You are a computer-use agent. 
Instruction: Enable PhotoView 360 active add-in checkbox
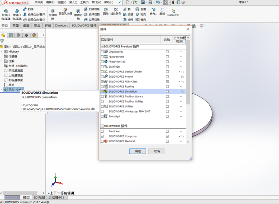click(x=102, y=62)
